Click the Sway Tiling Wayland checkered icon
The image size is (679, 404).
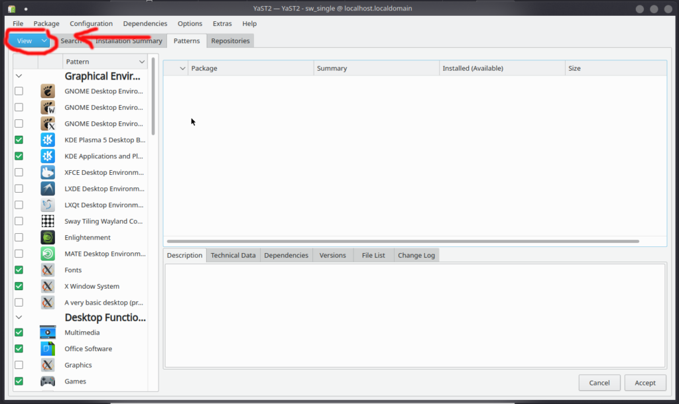(48, 221)
